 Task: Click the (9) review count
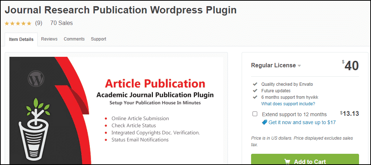click(x=38, y=23)
